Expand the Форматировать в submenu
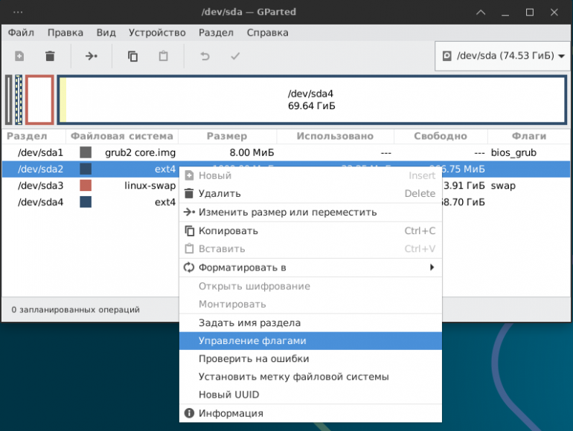The height and width of the screenshot is (431, 573). [x=310, y=268]
